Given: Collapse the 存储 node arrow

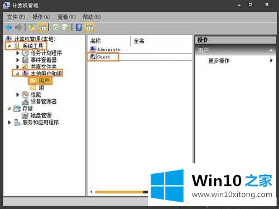Looking at the screenshot, I should click(9, 109).
